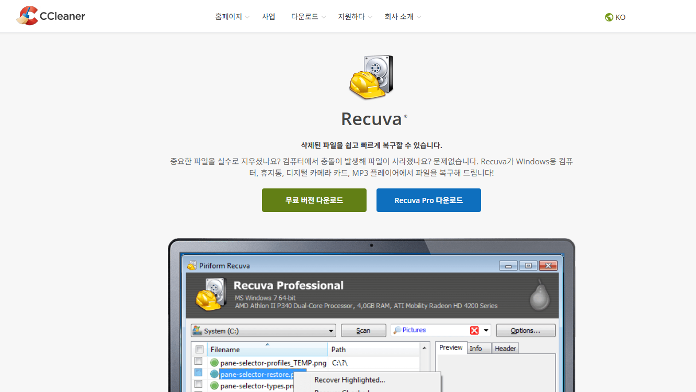Expand the 회사 소개 menu
The height and width of the screenshot is (392, 696).
click(403, 17)
